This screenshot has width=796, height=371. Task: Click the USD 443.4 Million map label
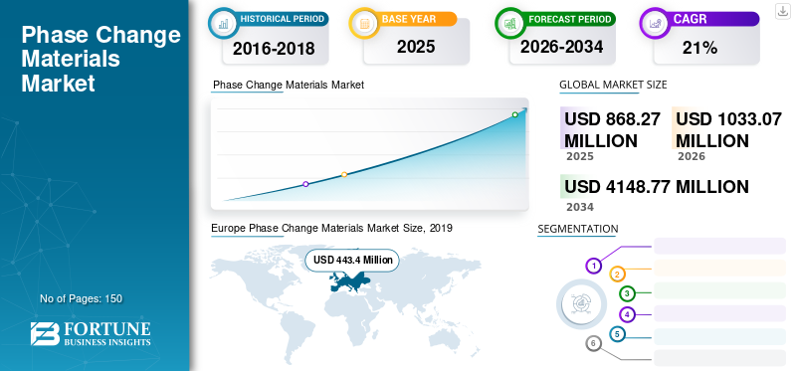tap(353, 260)
